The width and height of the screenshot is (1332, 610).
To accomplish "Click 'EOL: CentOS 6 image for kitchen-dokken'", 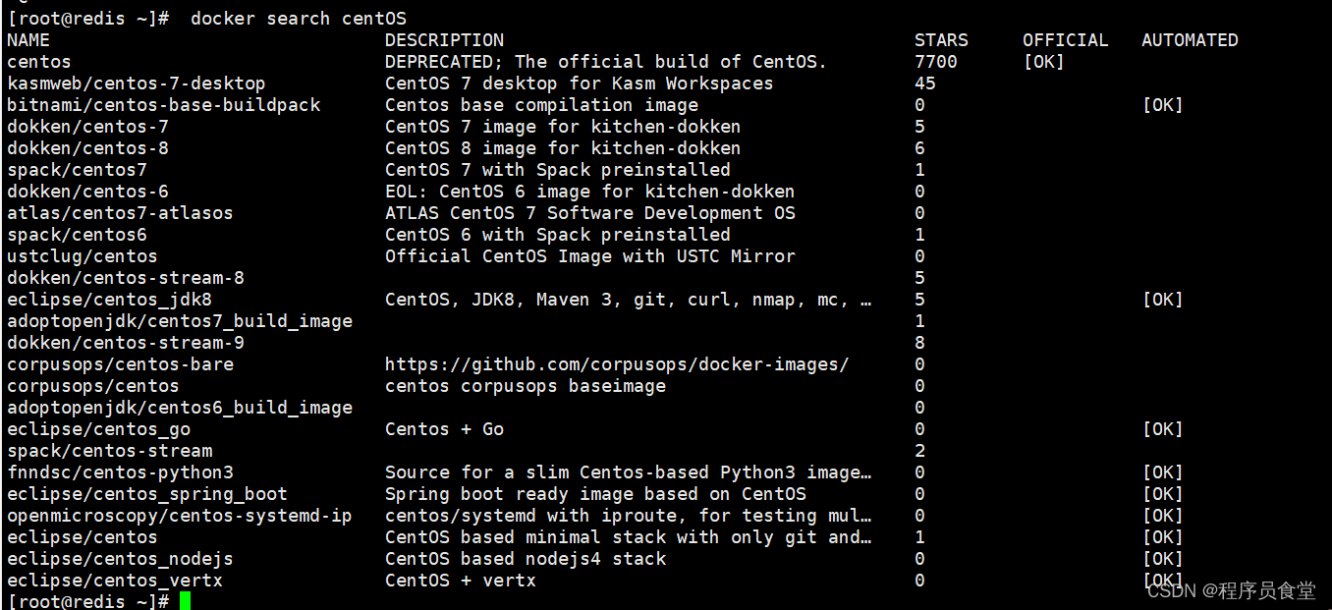I will 590,192.
